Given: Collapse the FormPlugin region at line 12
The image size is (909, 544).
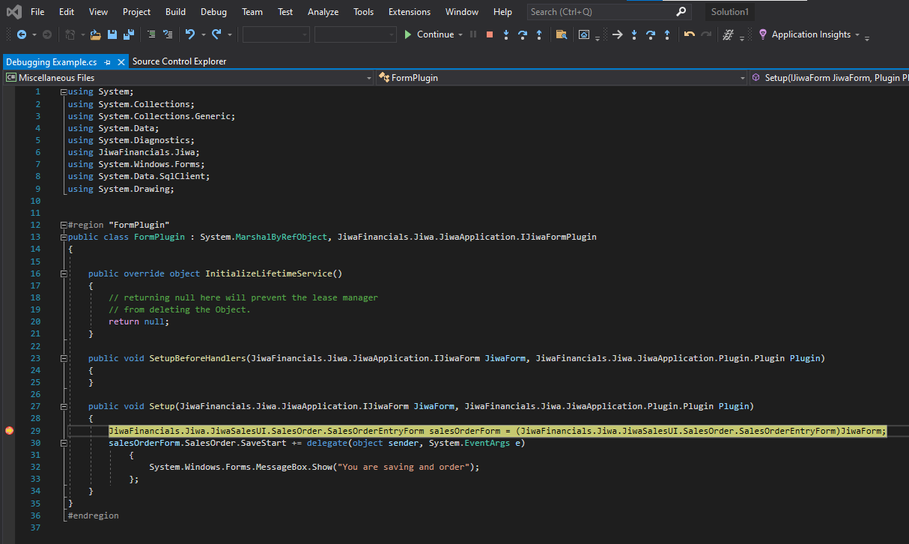Looking at the screenshot, I should point(64,225).
